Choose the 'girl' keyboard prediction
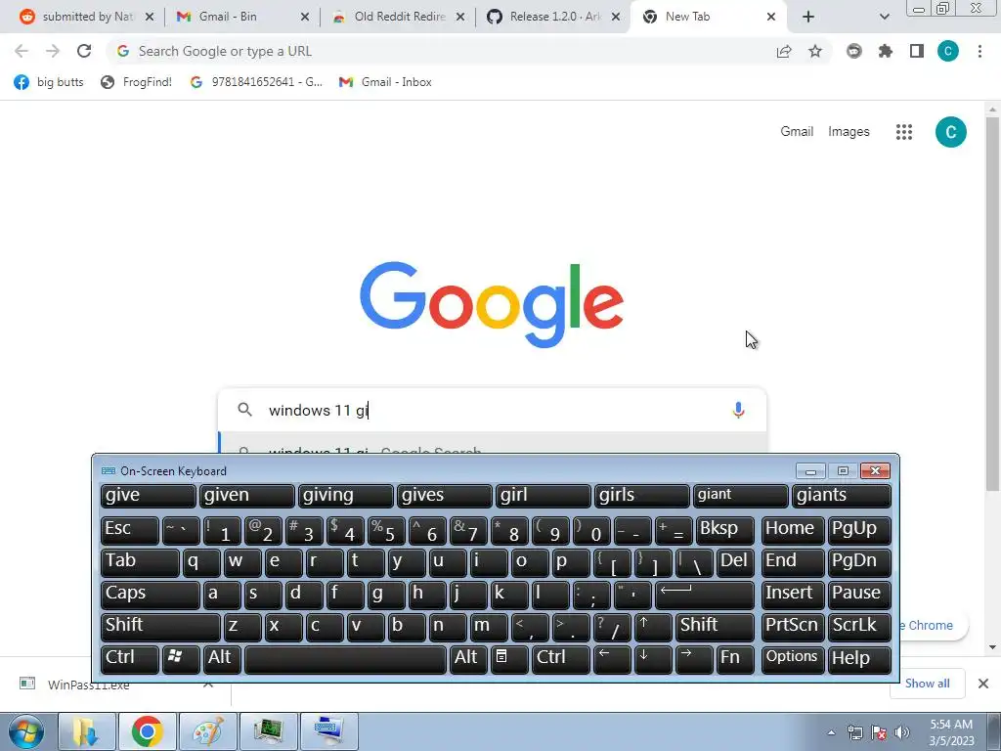Screen dimensions: 1001x751 click(x=544, y=496)
